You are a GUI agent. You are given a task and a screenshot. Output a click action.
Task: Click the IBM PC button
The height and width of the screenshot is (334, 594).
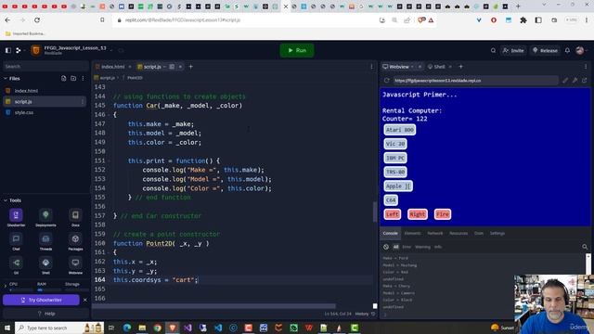tap(395, 158)
